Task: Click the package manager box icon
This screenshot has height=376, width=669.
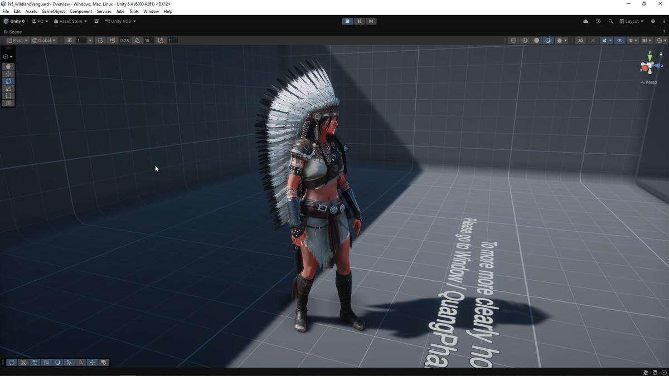Action: tap(96, 21)
